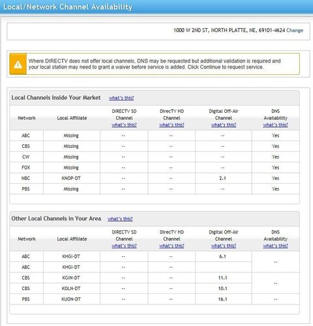Click the KUON-DT PBS affiliate cell
313x326 pixels.
click(x=71, y=299)
